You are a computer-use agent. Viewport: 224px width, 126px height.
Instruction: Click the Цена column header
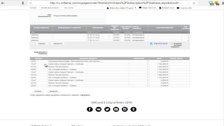[159, 58]
